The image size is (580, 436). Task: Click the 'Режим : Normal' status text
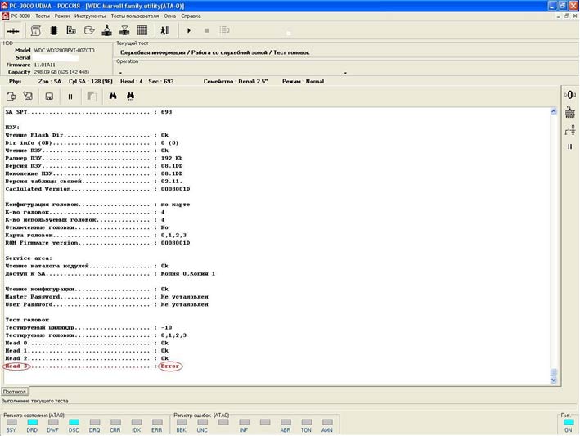pyautogui.click(x=303, y=81)
